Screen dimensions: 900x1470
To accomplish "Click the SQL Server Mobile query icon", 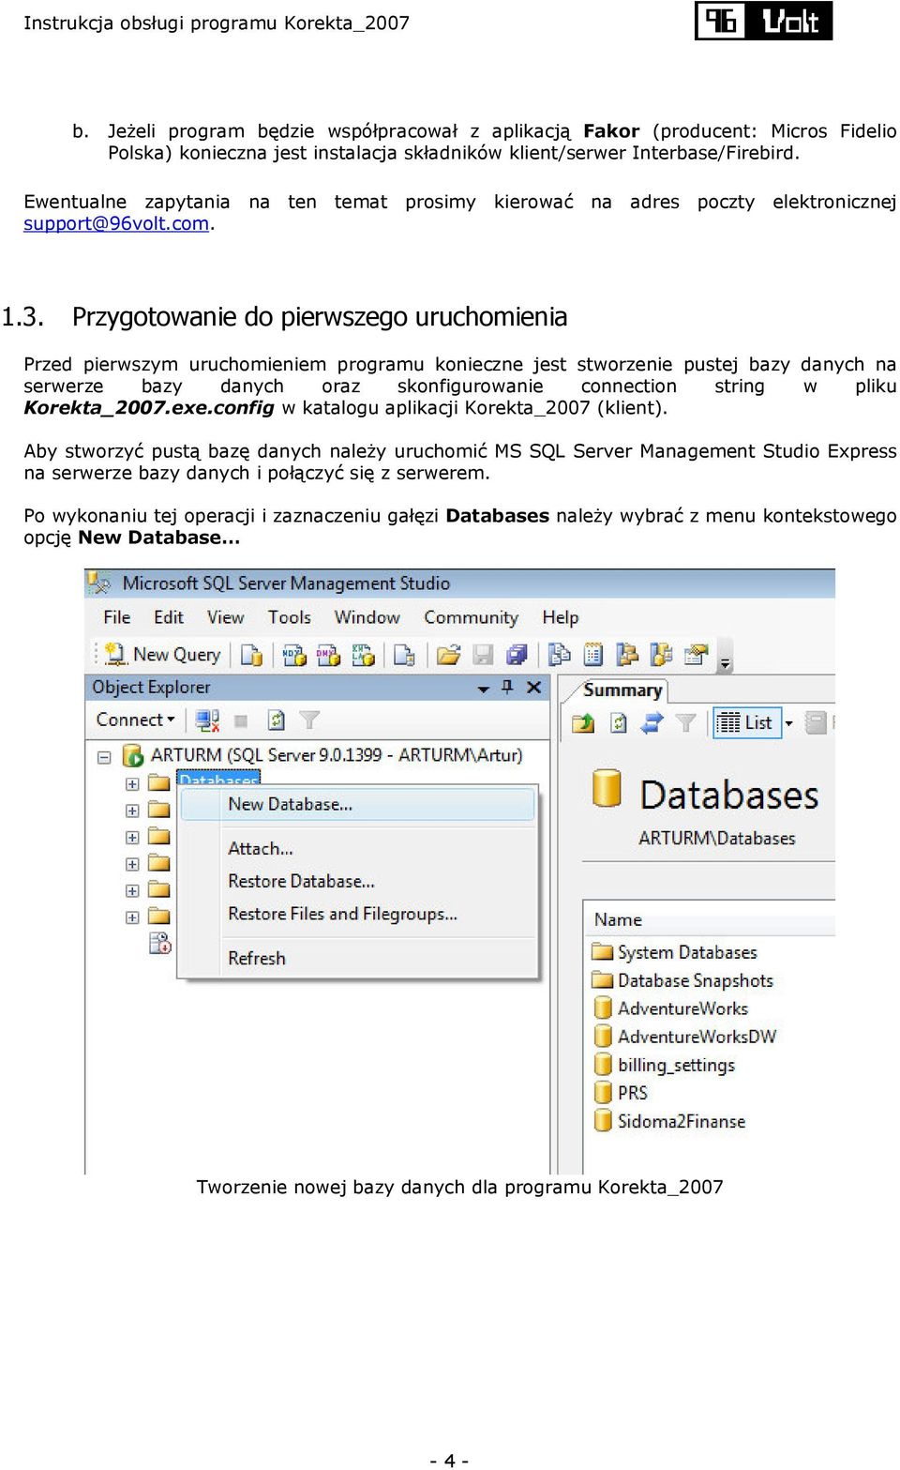I will (404, 655).
